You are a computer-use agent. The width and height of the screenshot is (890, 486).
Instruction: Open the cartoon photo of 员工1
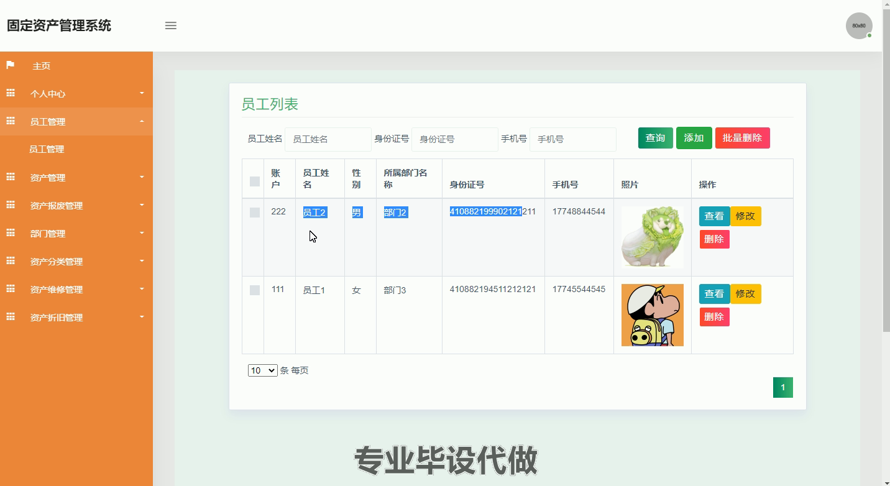652,315
